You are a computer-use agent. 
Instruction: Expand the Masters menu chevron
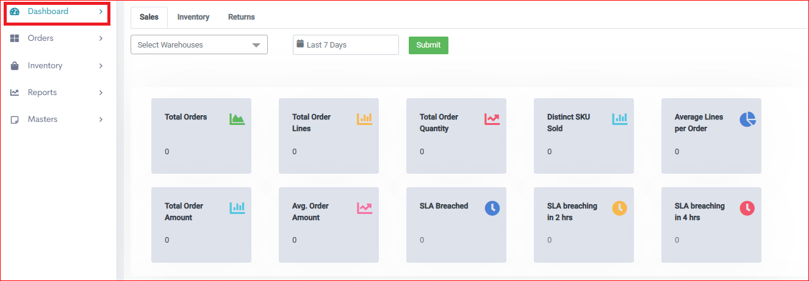(x=101, y=119)
